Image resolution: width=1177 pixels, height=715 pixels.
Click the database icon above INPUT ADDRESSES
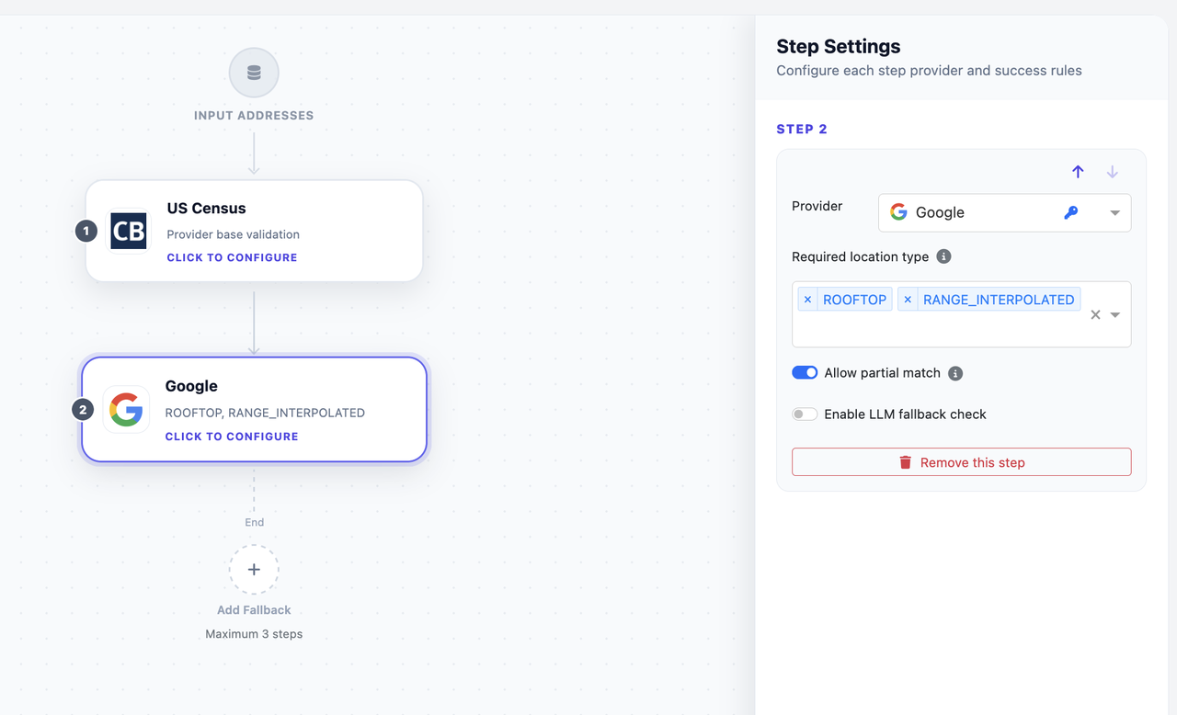[254, 72]
